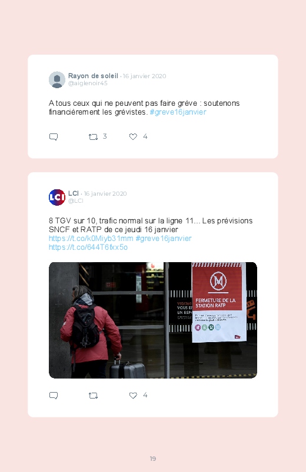Open Rayon de soleil default avatar

click(57, 80)
